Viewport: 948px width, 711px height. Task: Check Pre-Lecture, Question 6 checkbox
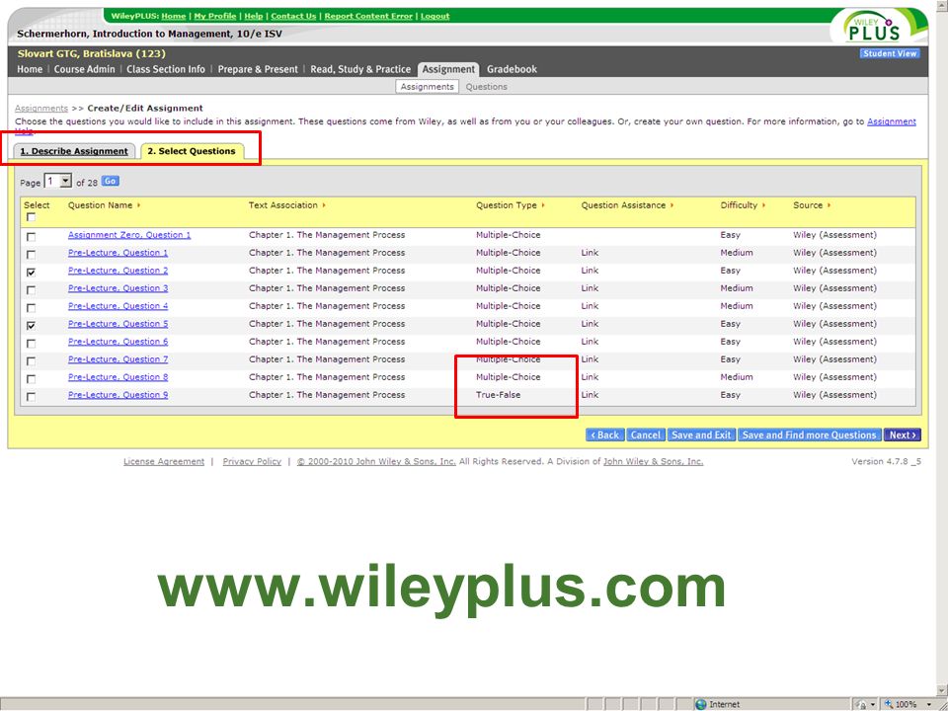click(x=31, y=344)
